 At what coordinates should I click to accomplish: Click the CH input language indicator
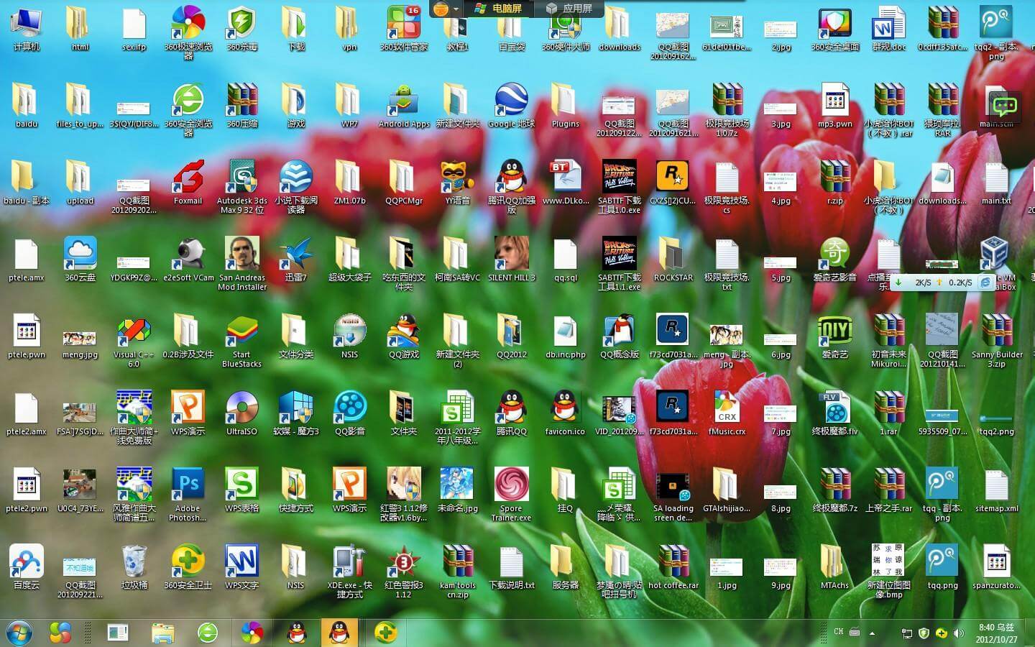838,632
